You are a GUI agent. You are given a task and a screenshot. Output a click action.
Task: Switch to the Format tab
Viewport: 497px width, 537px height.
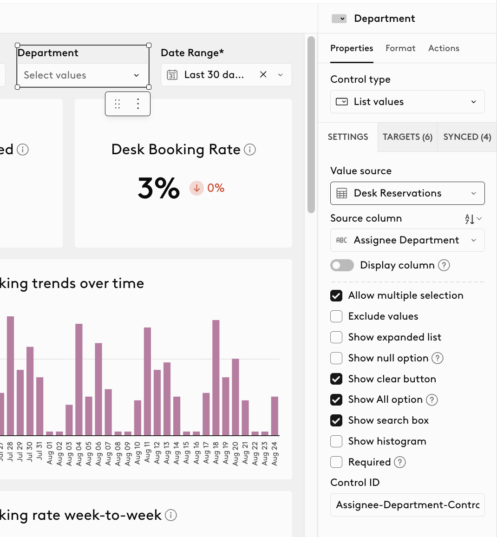click(400, 48)
